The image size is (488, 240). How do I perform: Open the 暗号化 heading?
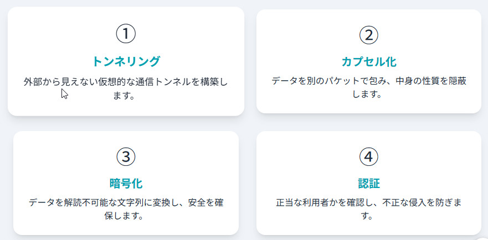126,183
